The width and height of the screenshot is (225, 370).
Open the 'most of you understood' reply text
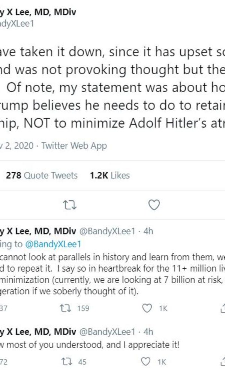pos(90,344)
